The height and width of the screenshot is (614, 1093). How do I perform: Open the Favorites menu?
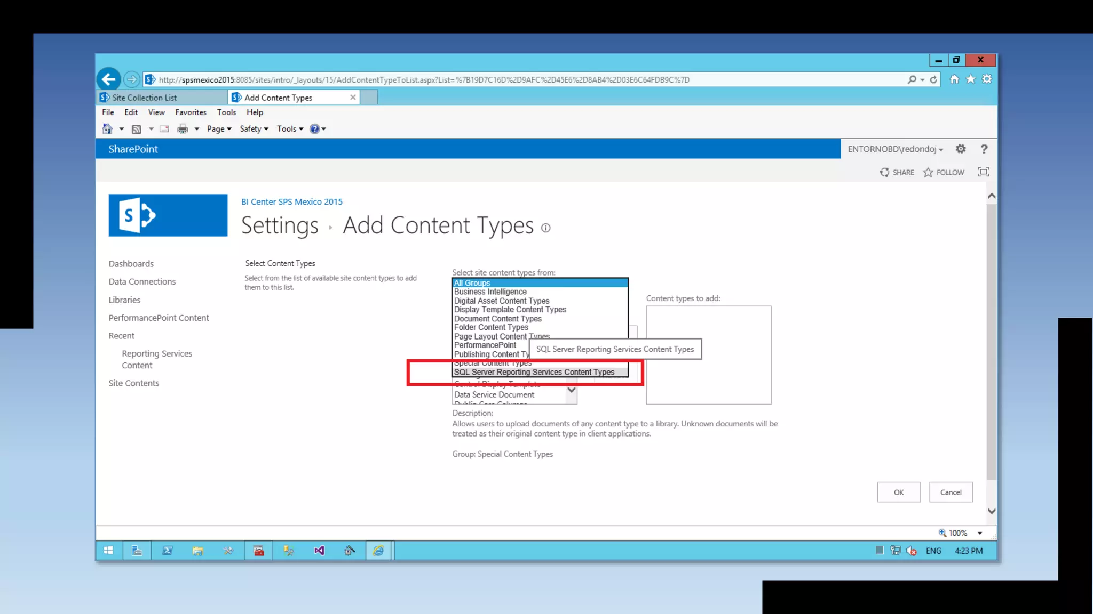pyautogui.click(x=191, y=112)
